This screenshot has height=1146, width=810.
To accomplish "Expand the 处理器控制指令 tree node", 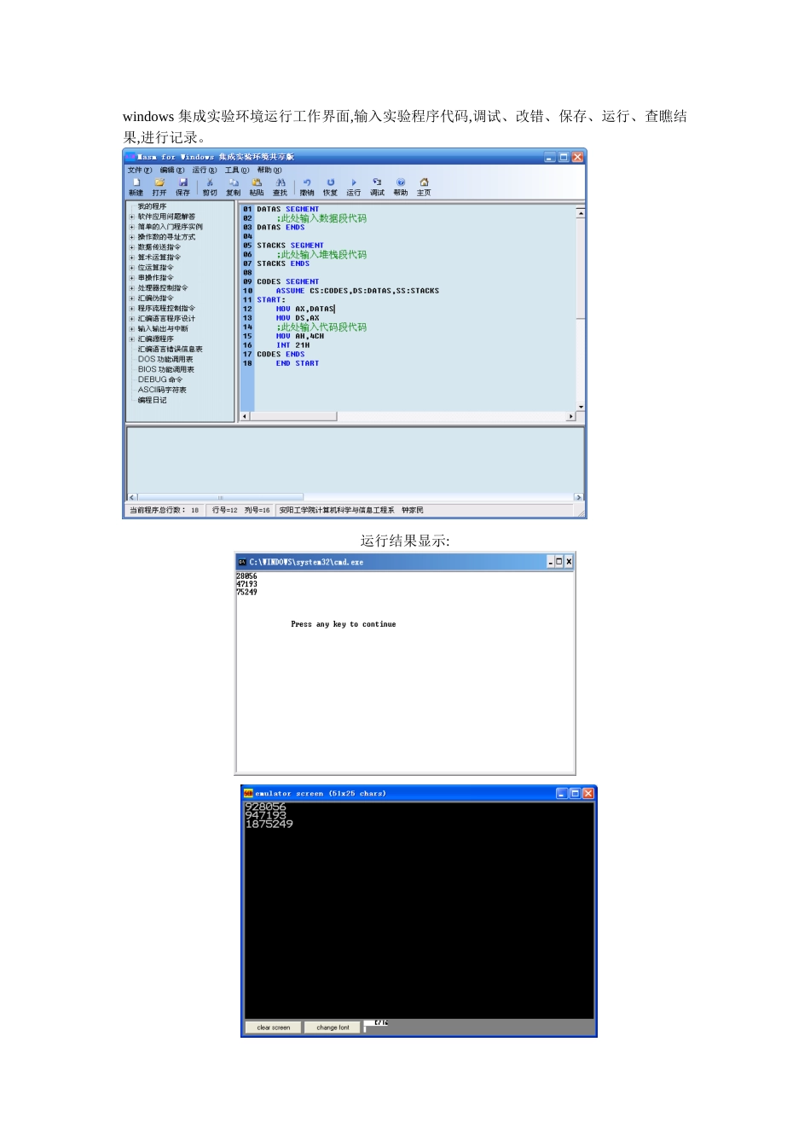I will pos(132,288).
